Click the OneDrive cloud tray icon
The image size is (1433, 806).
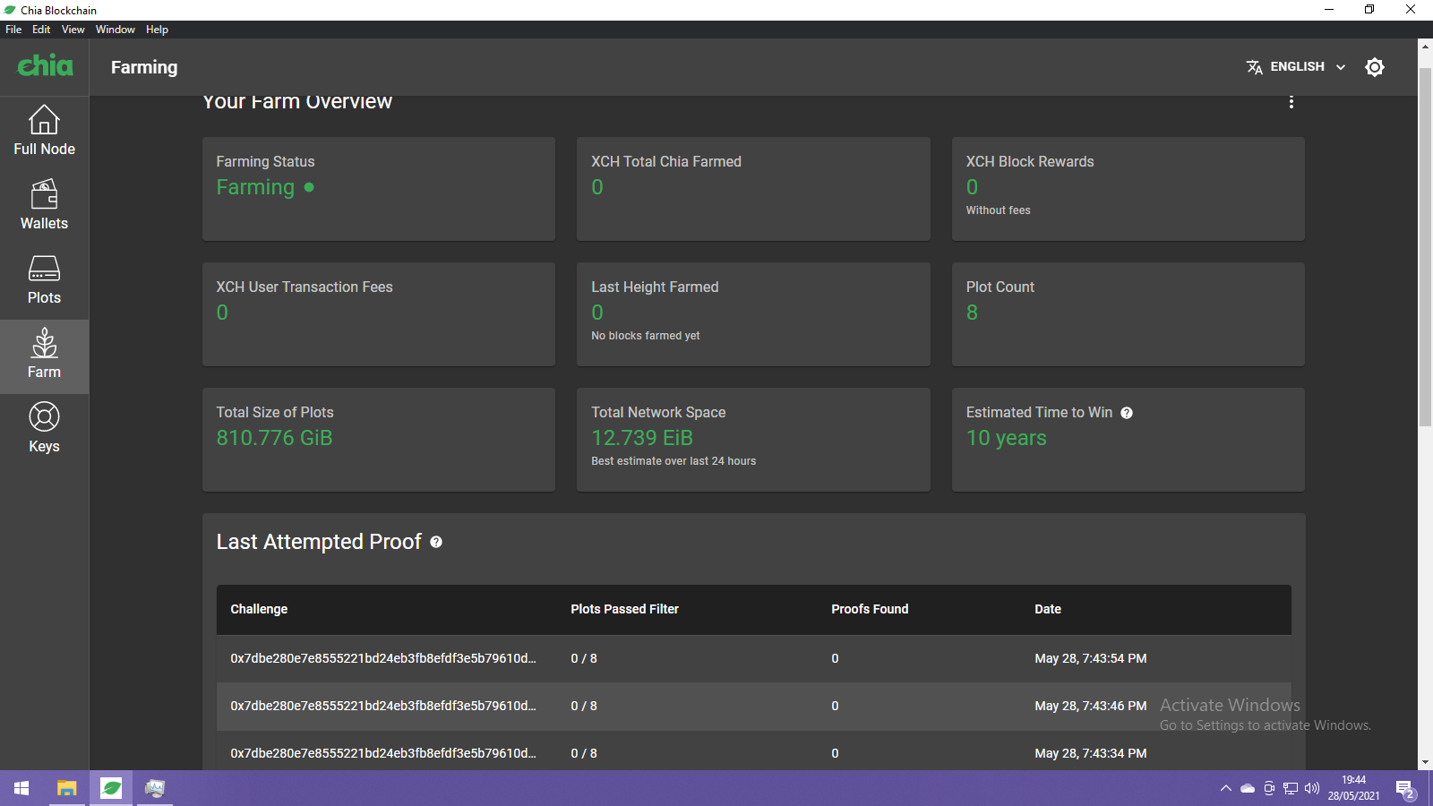pyautogui.click(x=1248, y=788)
